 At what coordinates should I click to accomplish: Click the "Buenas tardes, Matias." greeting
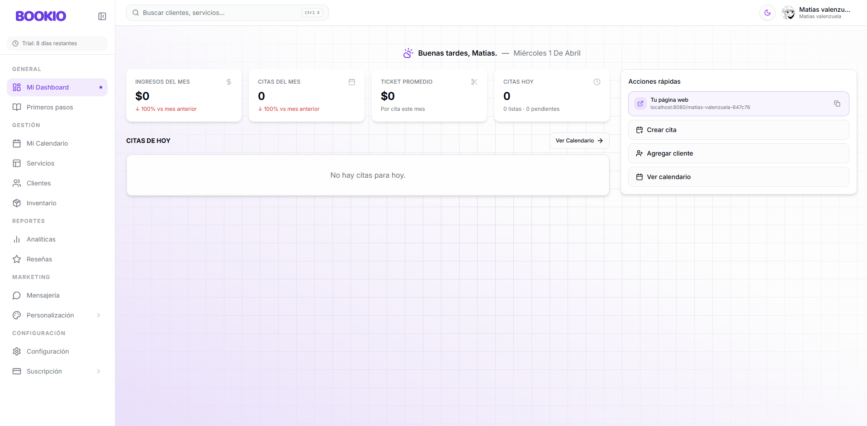pyautogui.click(x=457, y=53)
